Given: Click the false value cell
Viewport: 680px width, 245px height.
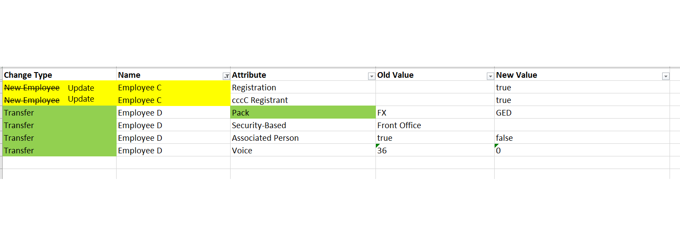Looking at the screenshot, I should [581, 138].
